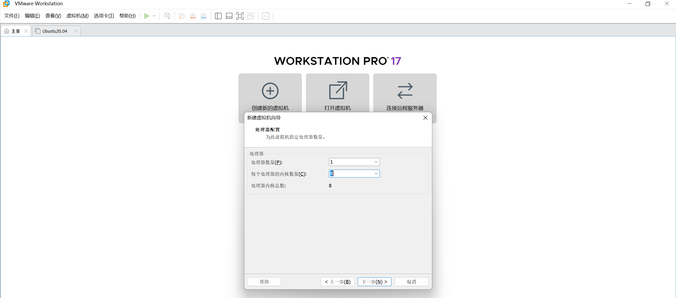Viewport: 676px width, 298px height.
Task: Minimize the VMware Workstation window
Action: coord(630,4)
